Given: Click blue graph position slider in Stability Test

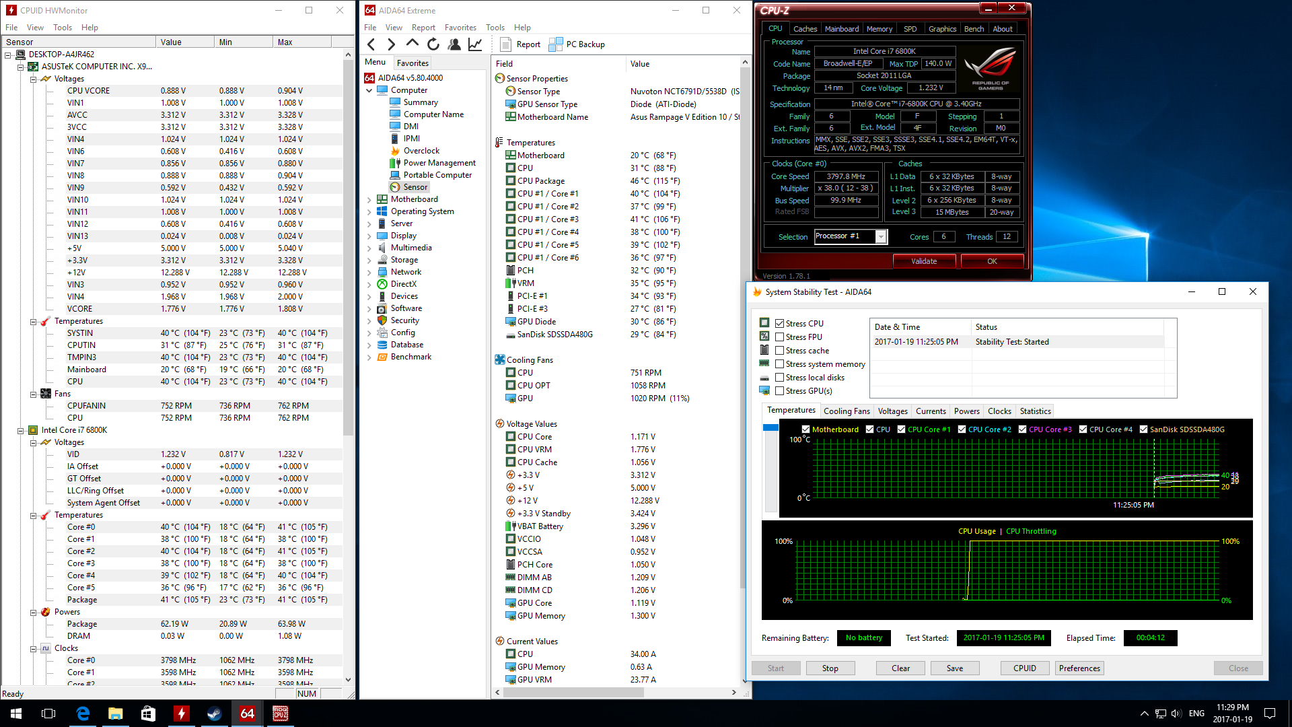Looking at the screenshot, I should tap(770, 428).
